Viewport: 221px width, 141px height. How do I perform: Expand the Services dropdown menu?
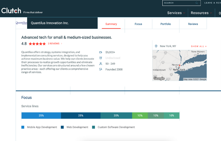point(176,13)
